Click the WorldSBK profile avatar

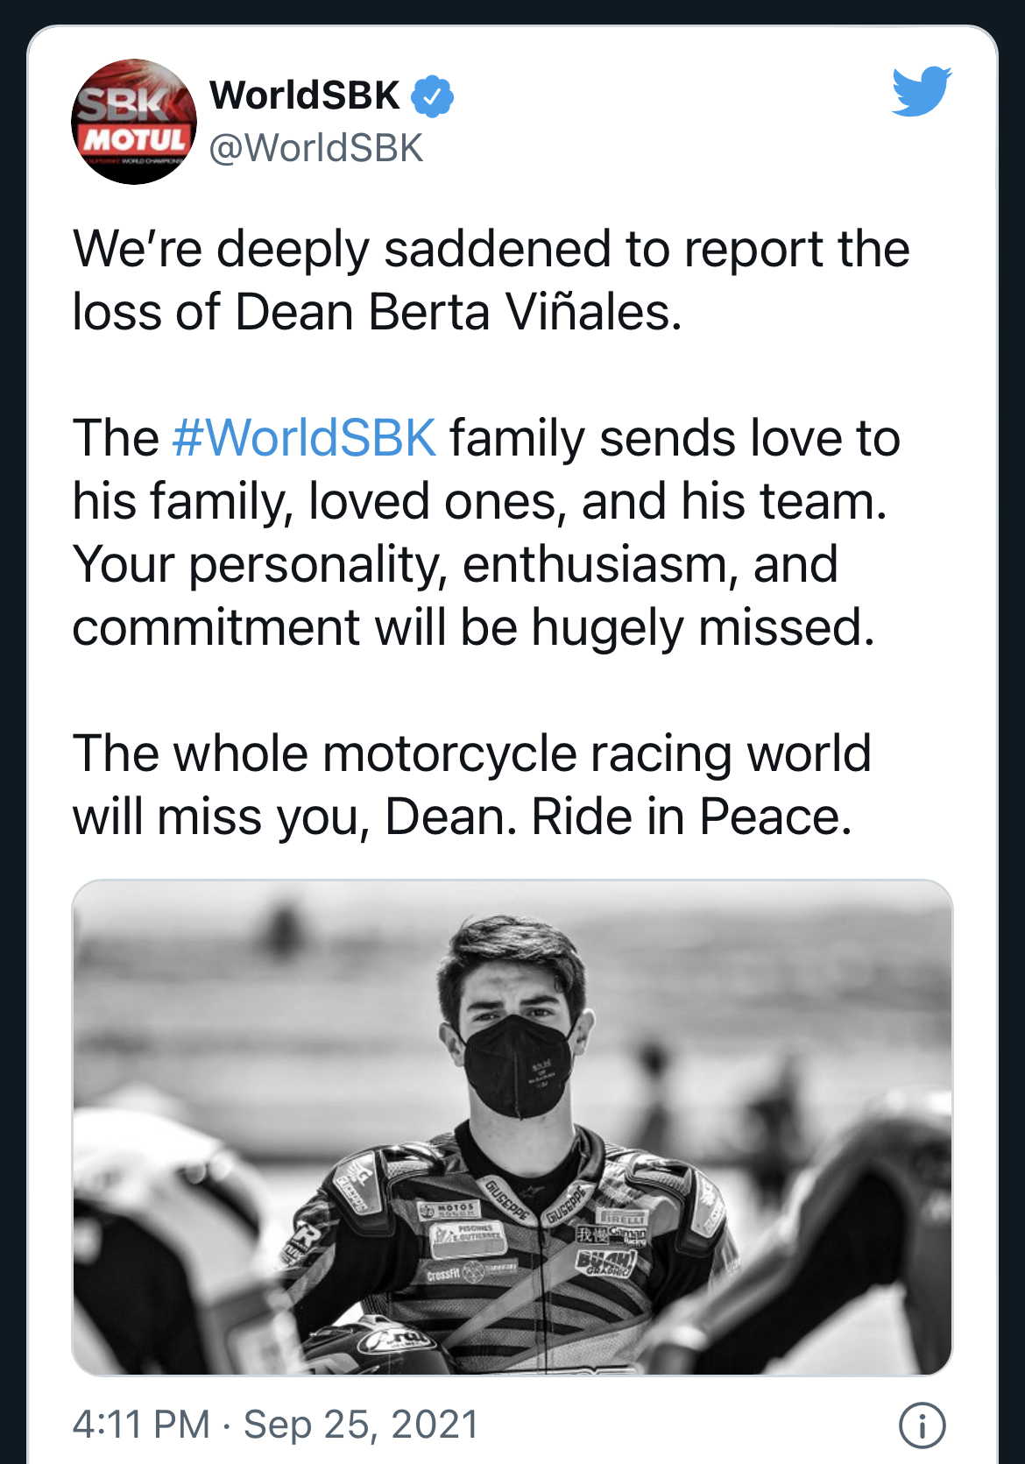133,122
